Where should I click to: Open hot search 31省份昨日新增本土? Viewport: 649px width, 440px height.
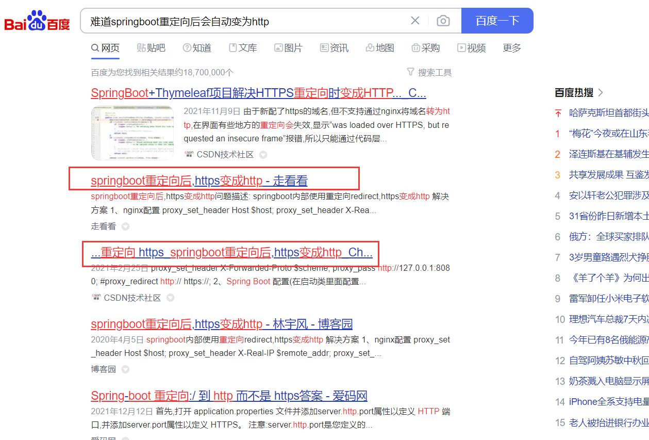click(x=608, y=216)
